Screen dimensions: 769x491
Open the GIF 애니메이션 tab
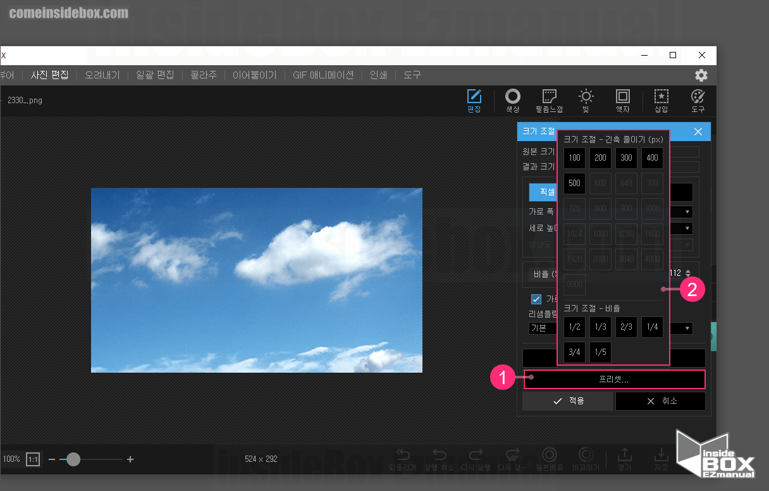pyautogui.click(x=323, y=75)
